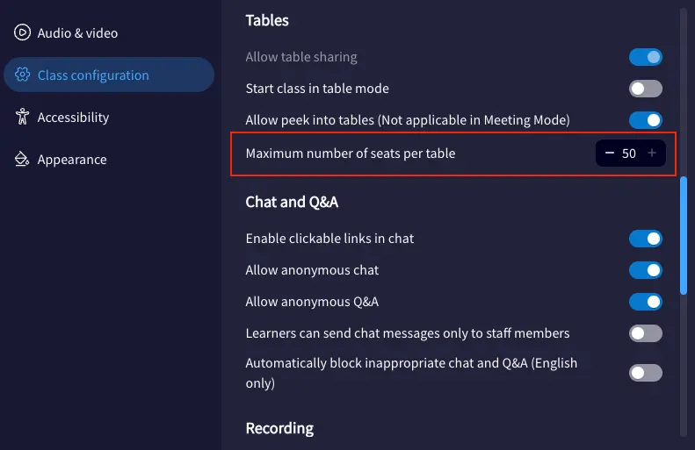This screenshot has width=695, height=450.
Task: Click the Audio & video play icon
Action: point(23,33)
